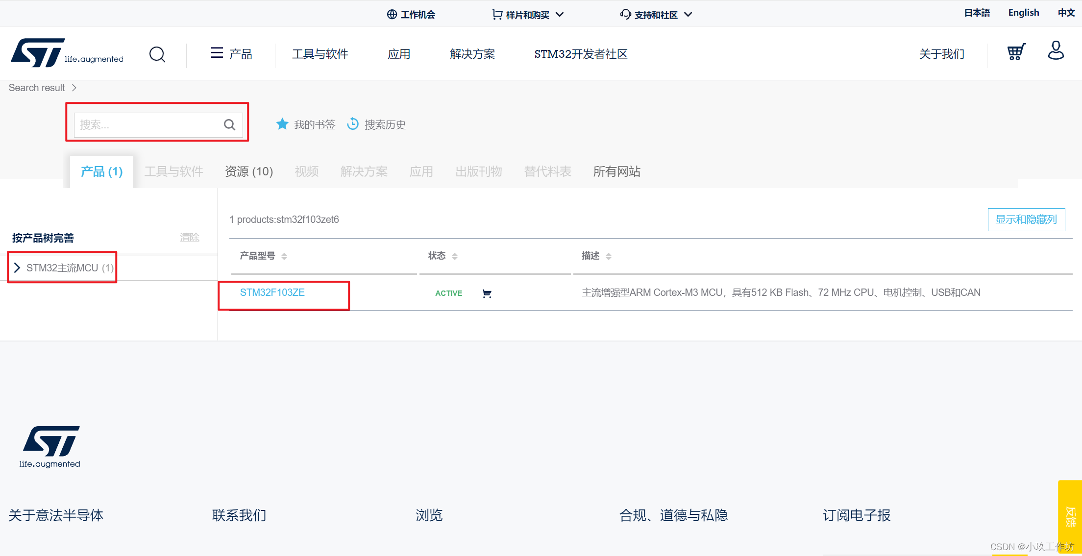Open the shopping cart icon in header
The width and height of the screenshot is (1082, 556).
point(1016,52)
